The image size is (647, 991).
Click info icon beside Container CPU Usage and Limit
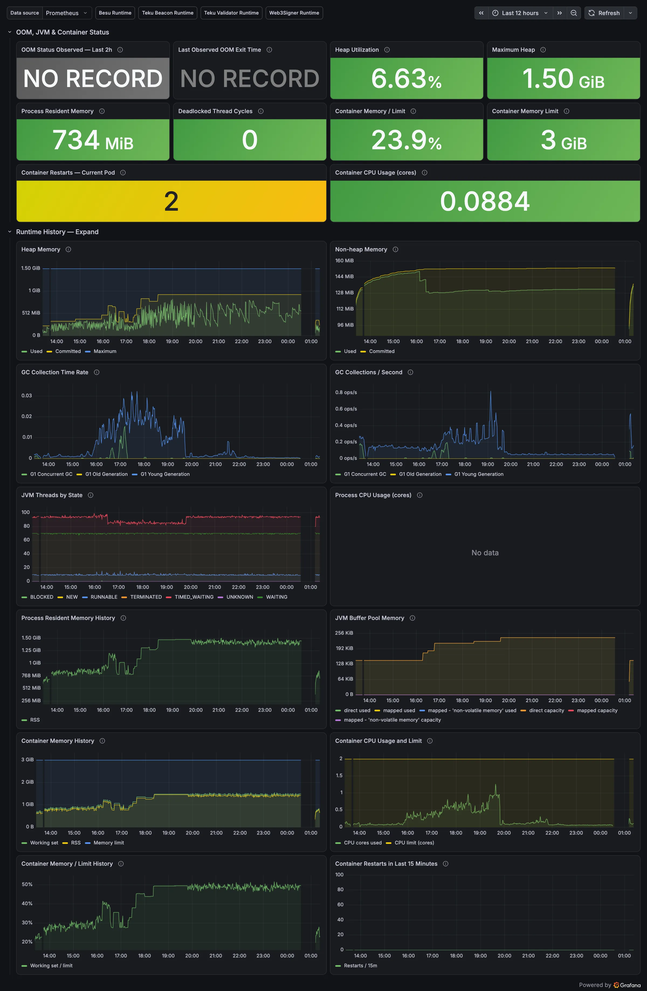(430, 741)
